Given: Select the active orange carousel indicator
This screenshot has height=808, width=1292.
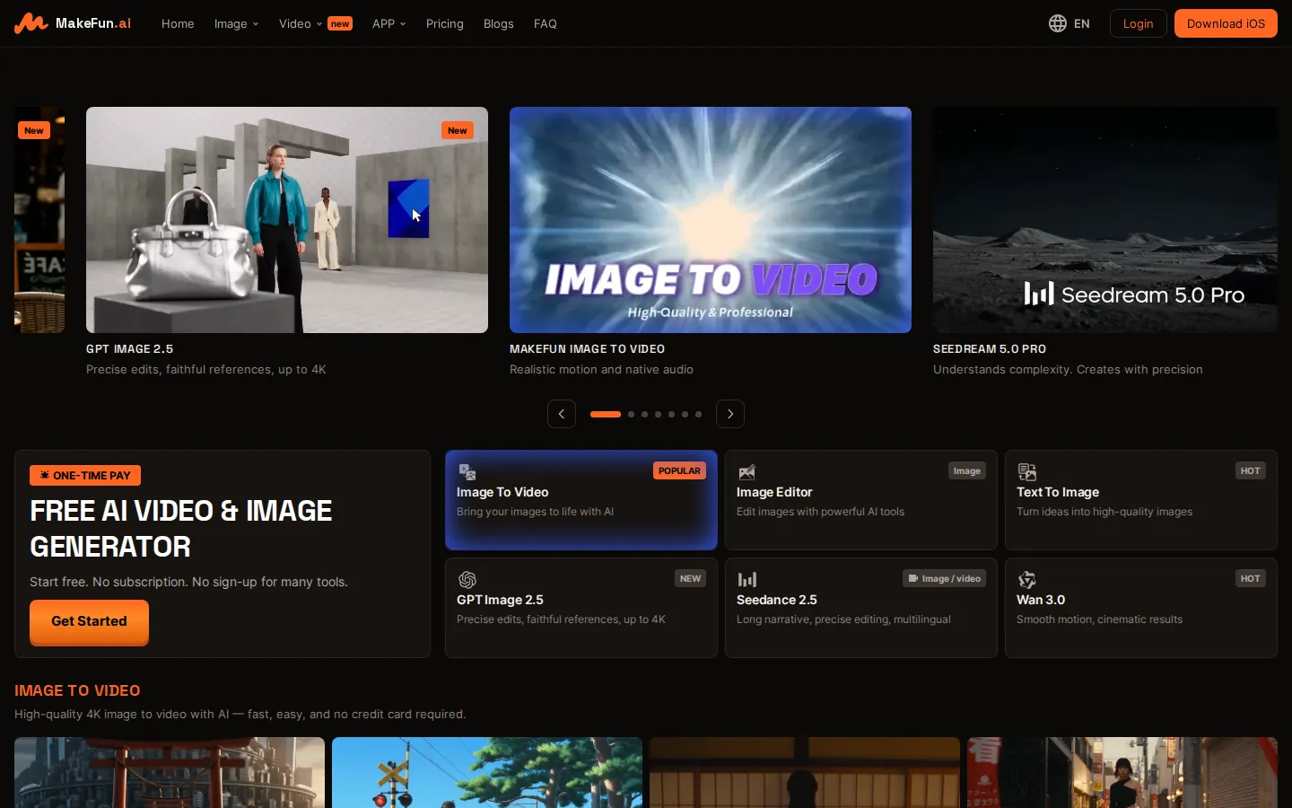Looking at the screenshot, I should coord(606,414).
